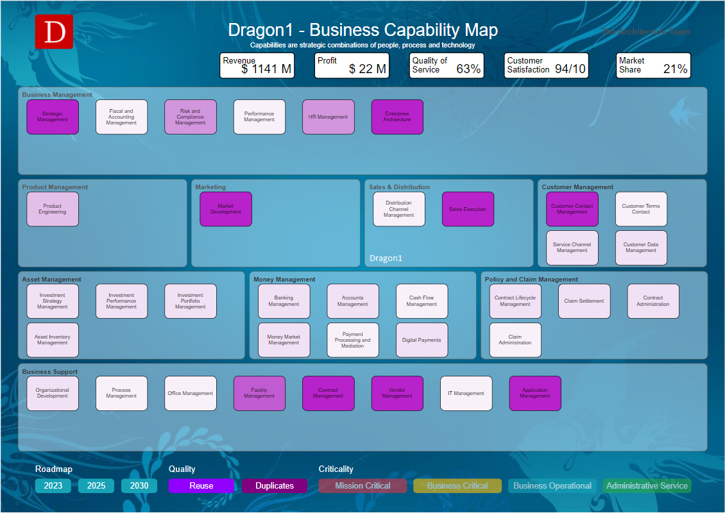Select the Sales Execution capability
Screen dimensions: 725x513
coord(468,209)
